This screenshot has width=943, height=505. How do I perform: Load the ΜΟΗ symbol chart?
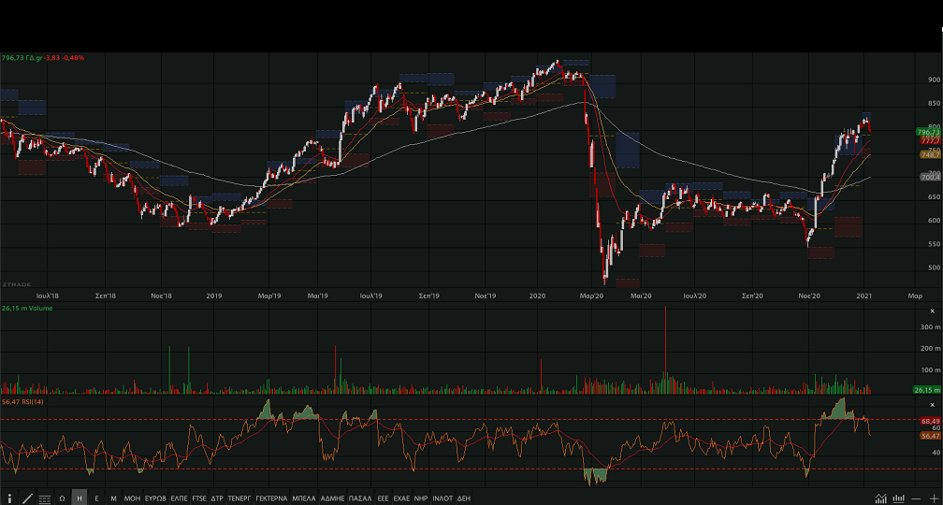(132, 498)
